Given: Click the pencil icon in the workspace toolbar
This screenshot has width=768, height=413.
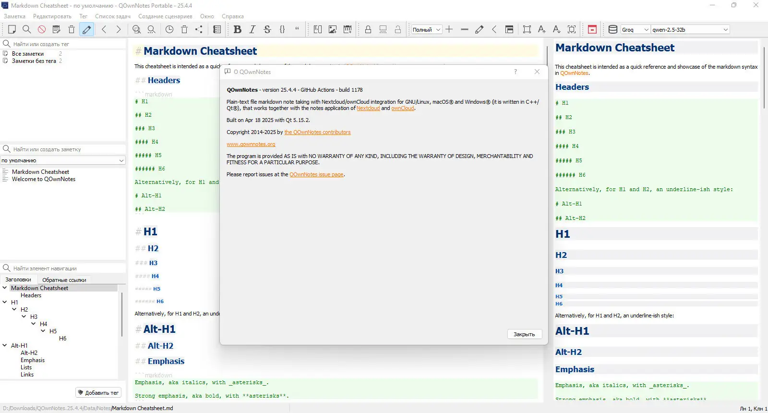Looking at the screenshot, I should tap(479, 29).
